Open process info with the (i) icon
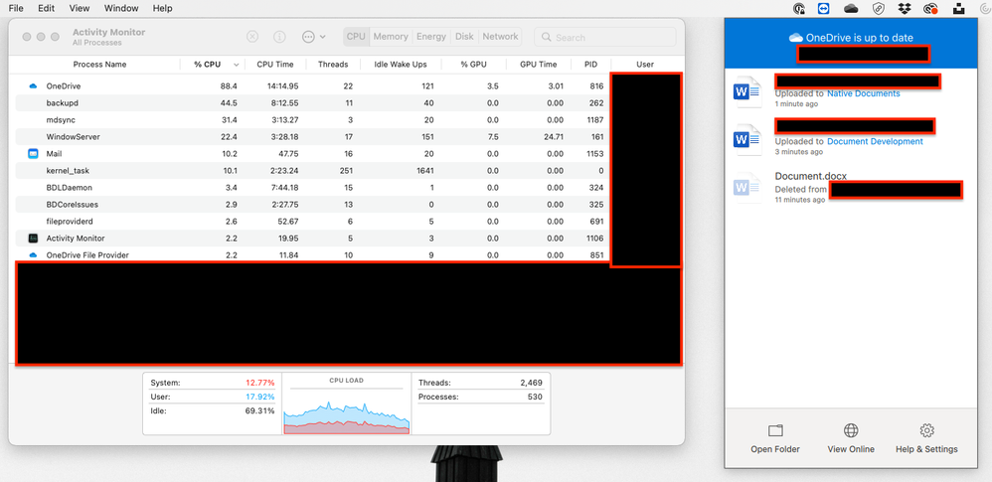 tap(279, 37)
